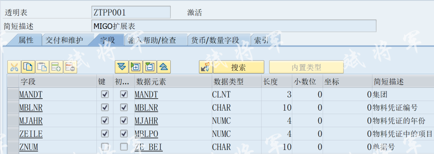Open the 交付和维护 tab

(64, 40)
